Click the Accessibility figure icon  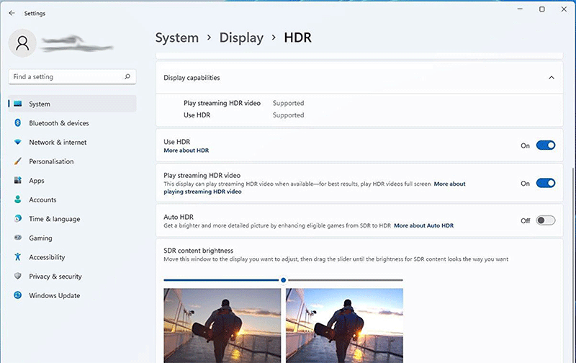click(17, 256)
